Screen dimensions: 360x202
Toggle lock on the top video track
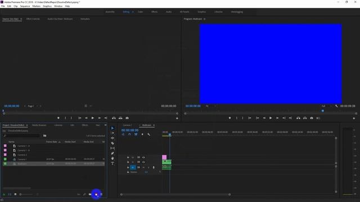pos(128,158)
